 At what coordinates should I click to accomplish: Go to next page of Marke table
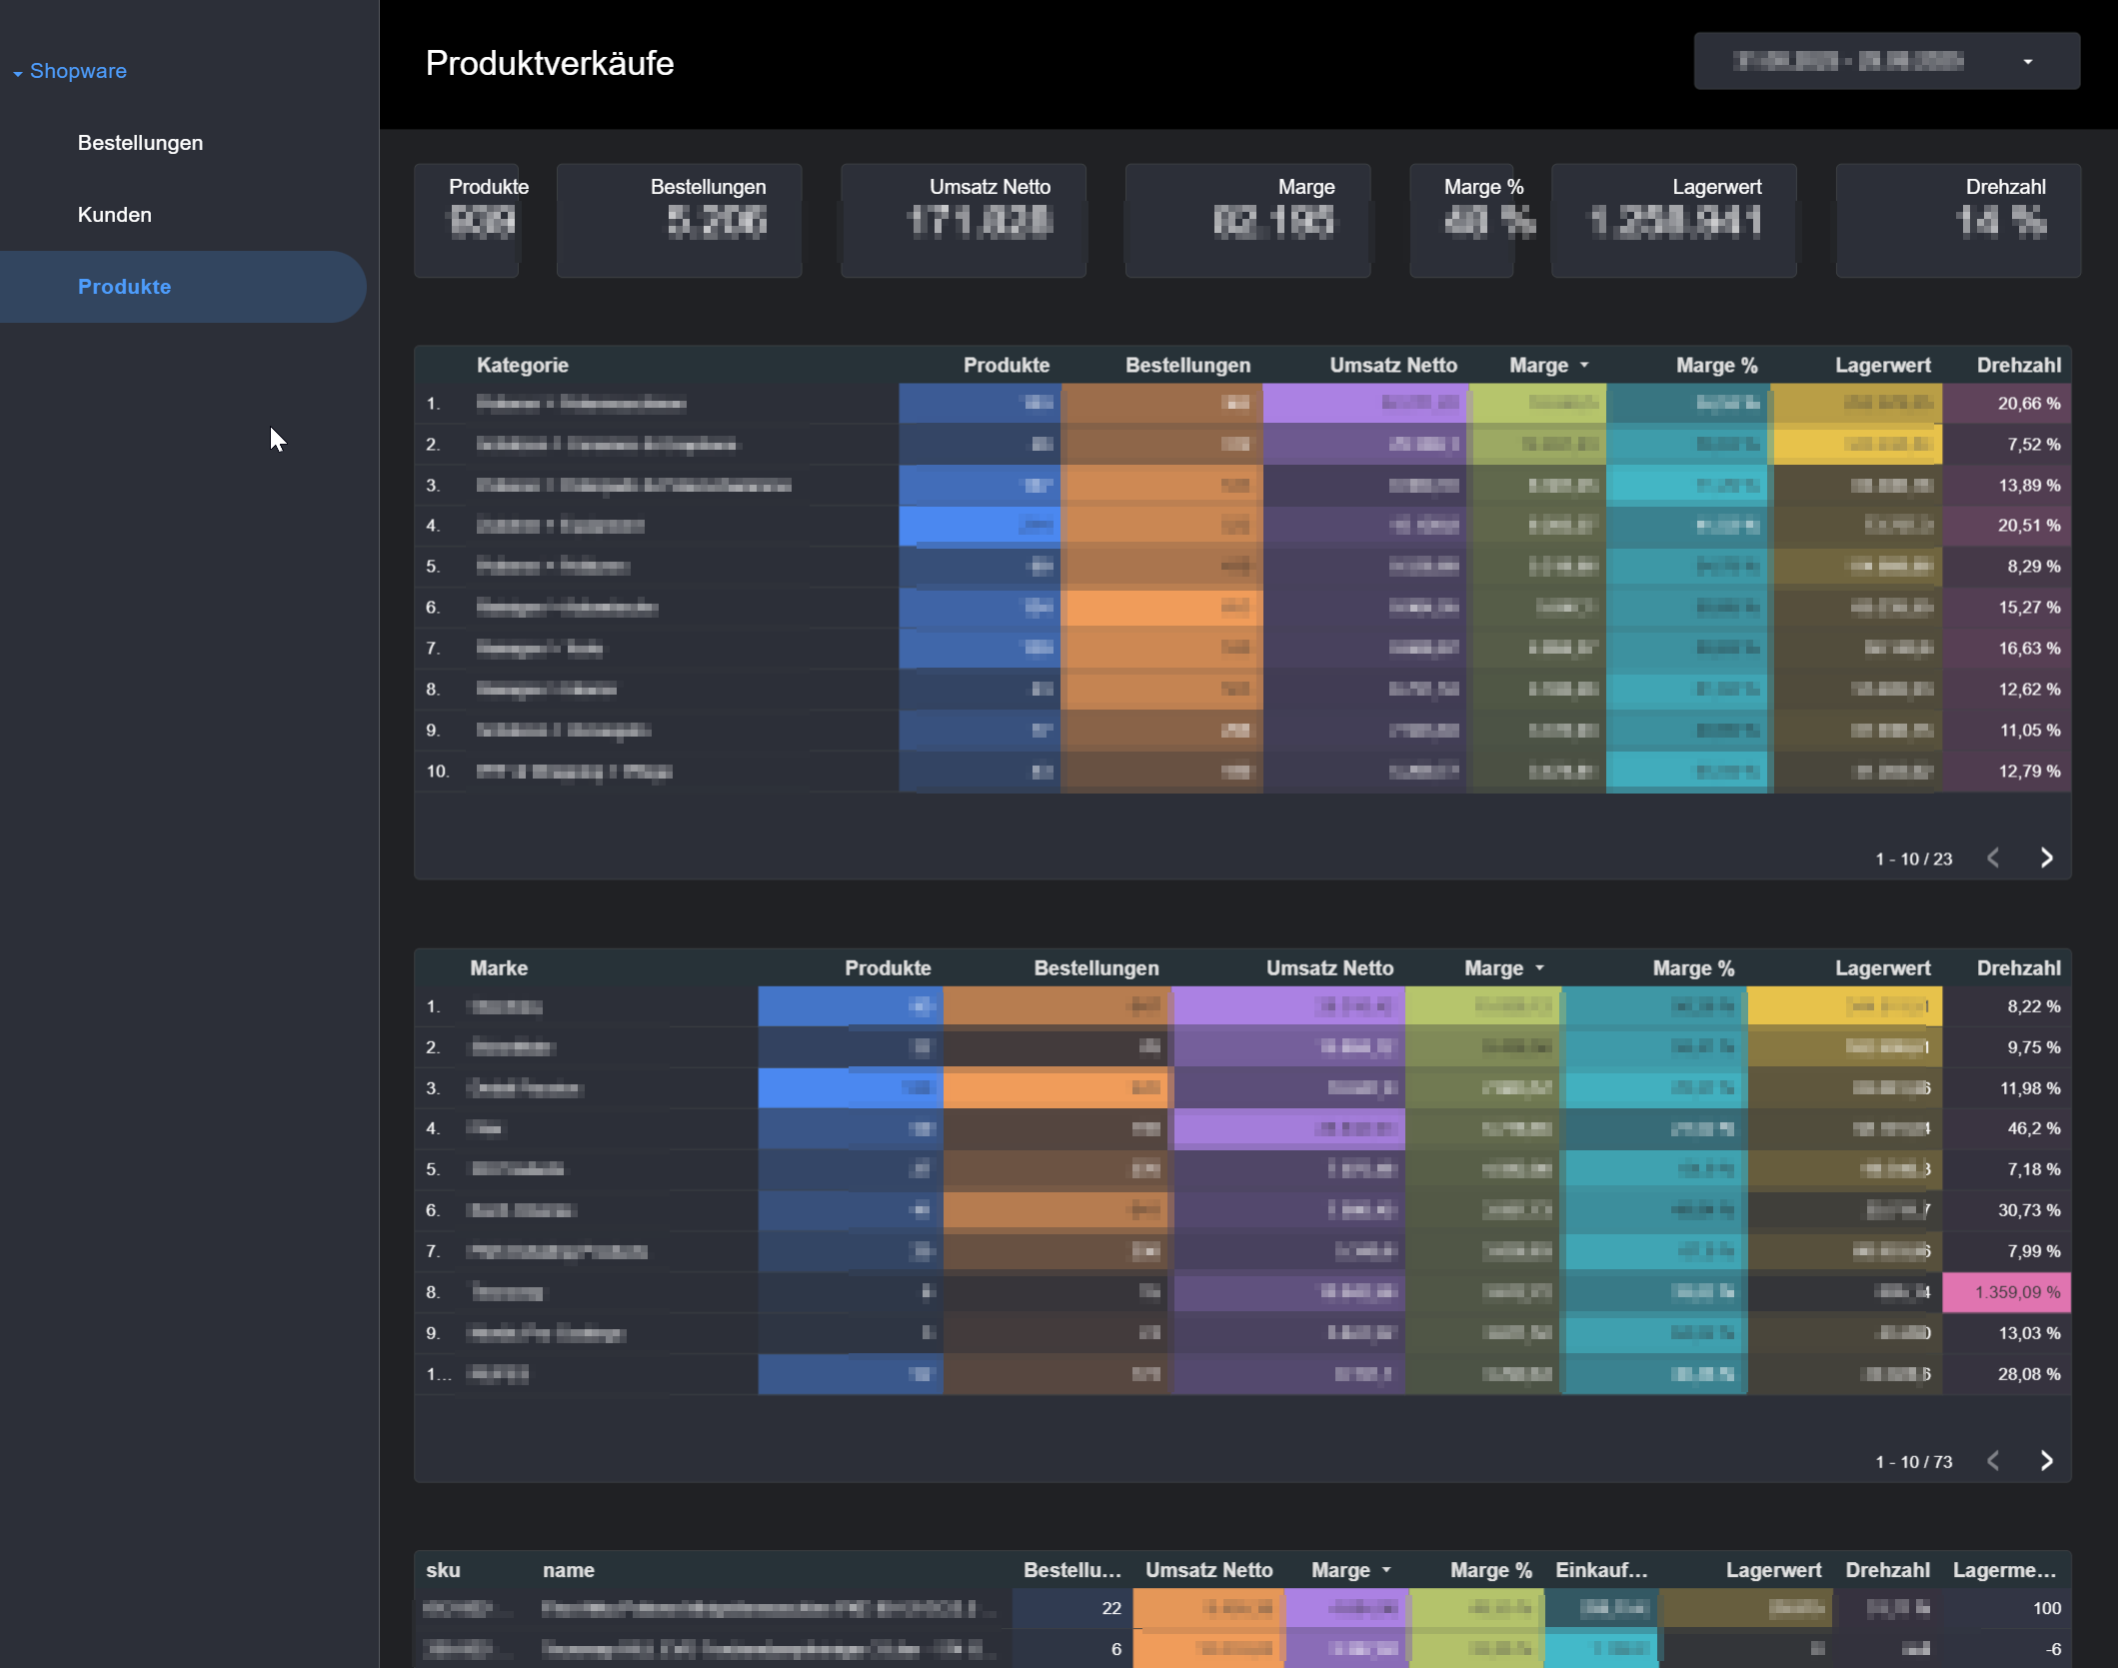click(x=2046, y=1461)
